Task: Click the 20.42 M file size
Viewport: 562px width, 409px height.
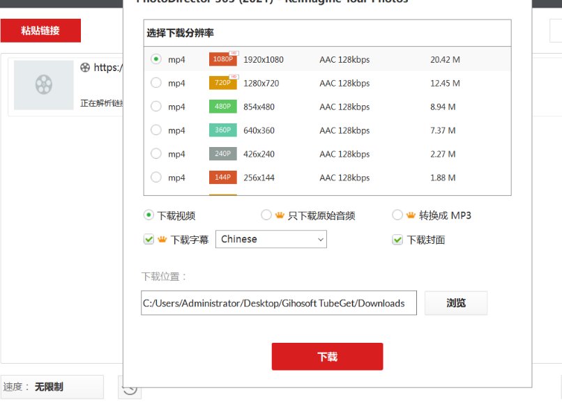Action: pyautogui.click(x=445, y=59)
